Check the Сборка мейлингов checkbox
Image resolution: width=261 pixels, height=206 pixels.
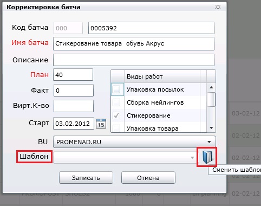(116, 102)
